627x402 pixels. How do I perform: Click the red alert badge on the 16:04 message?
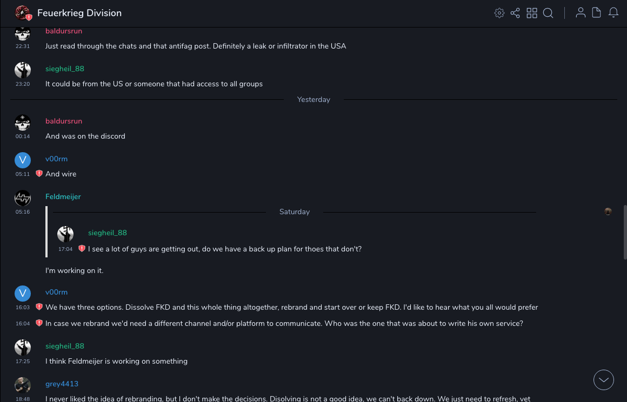coord(39,323)
